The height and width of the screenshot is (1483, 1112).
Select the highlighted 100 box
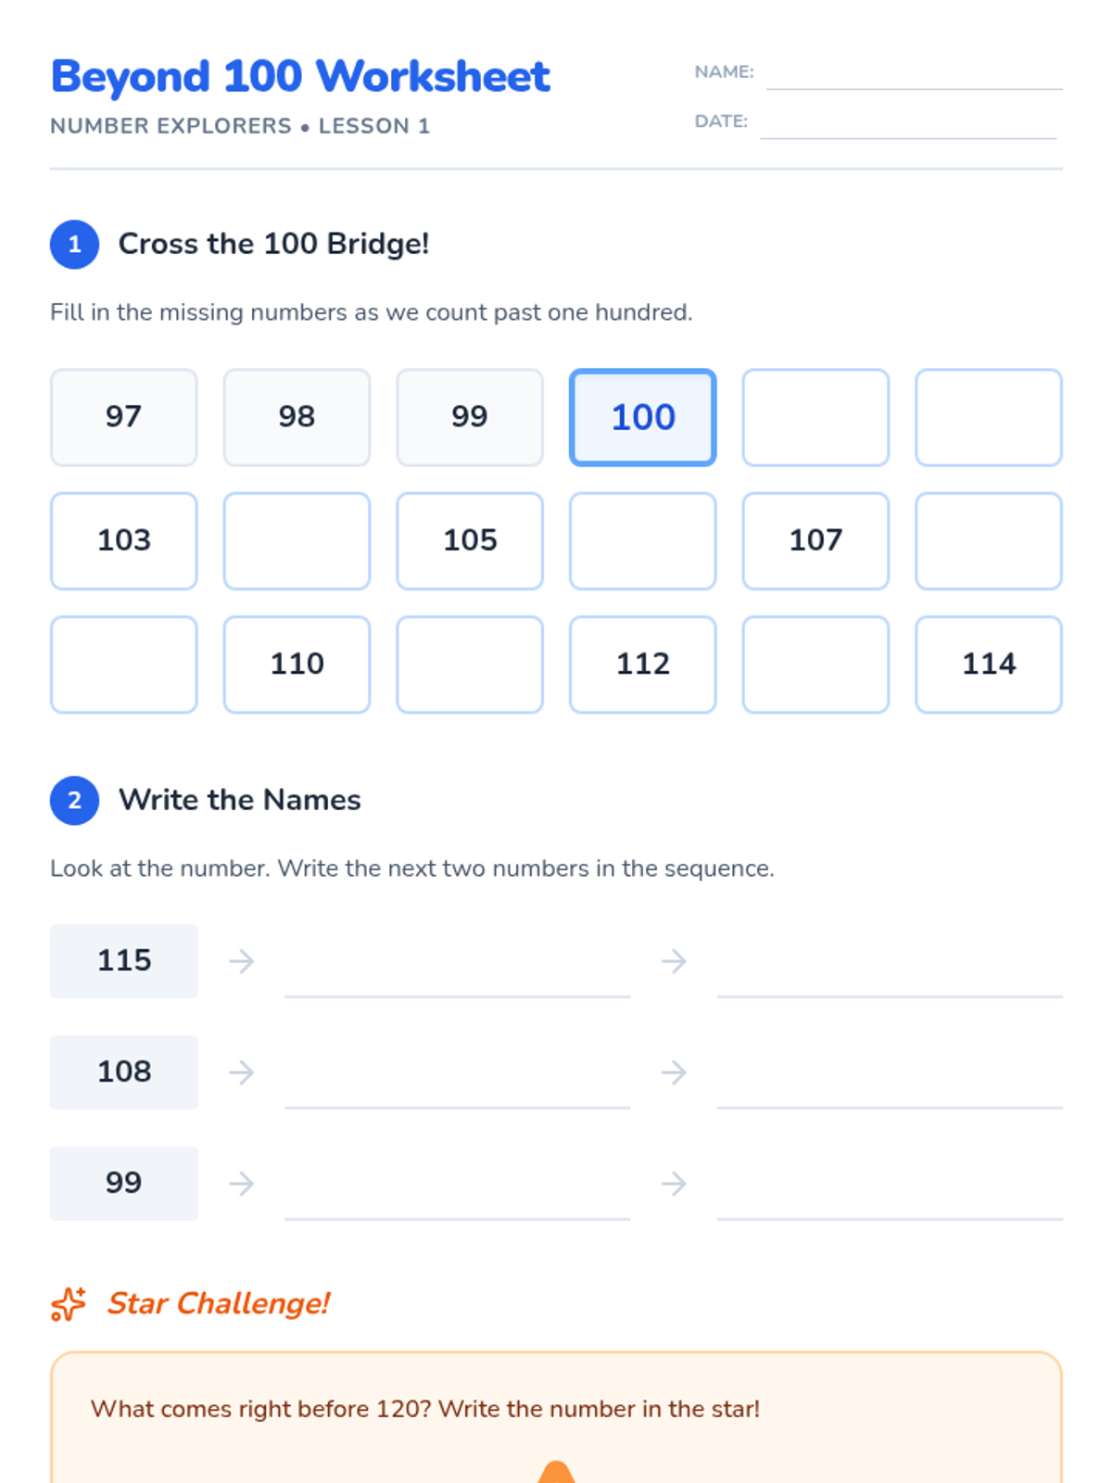[x=643, y=417]
